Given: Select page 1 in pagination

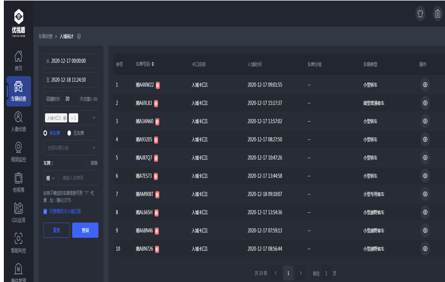Looking at the screenshot, I should tap(288, 273).
